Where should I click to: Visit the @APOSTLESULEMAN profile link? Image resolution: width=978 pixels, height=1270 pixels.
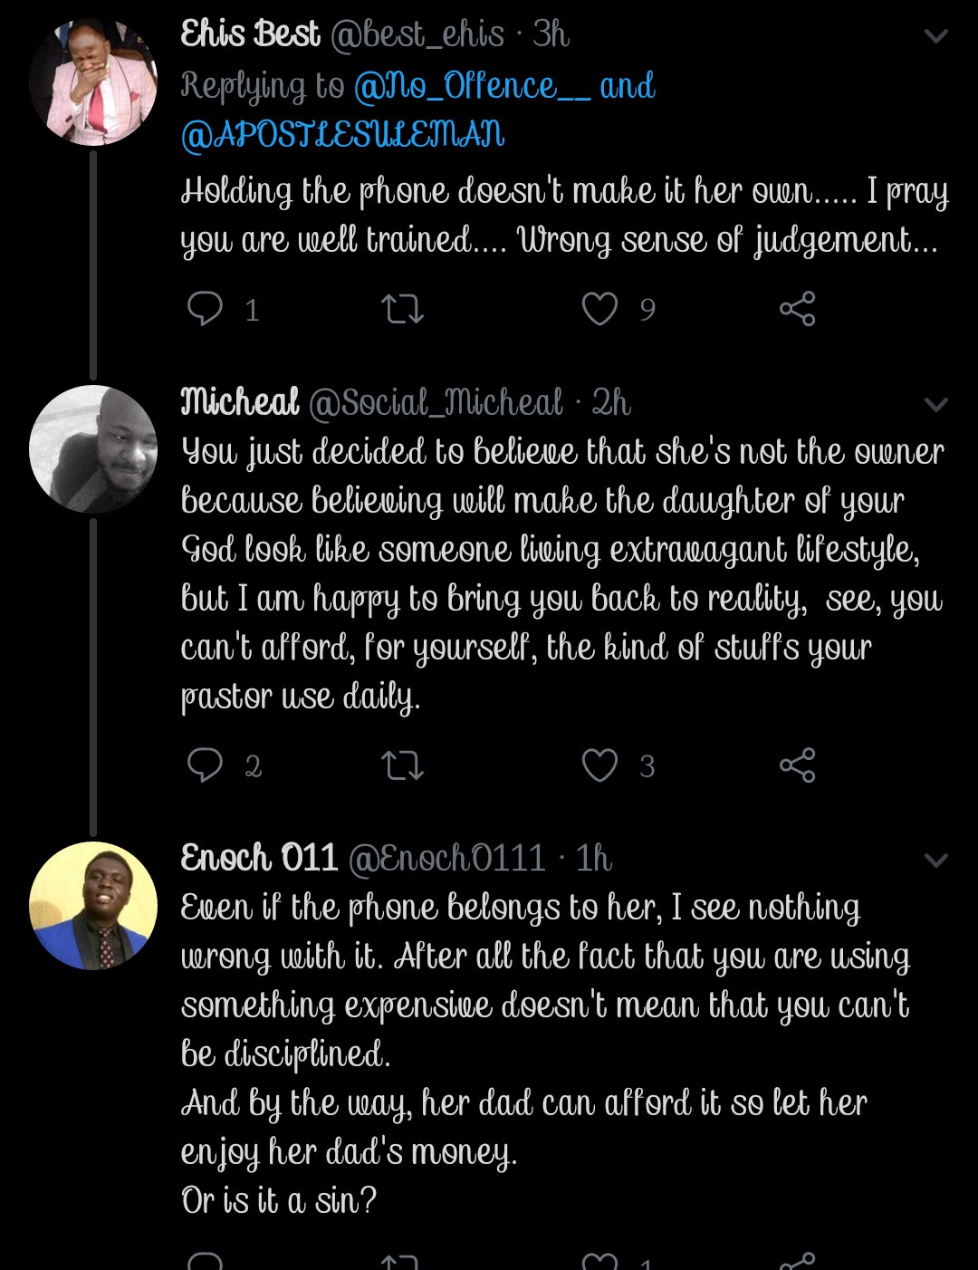tap(342, 136)
